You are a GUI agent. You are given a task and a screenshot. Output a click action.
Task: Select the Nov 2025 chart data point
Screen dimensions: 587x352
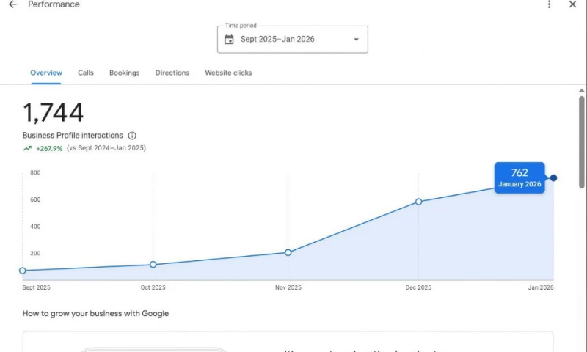coord(288,252)
